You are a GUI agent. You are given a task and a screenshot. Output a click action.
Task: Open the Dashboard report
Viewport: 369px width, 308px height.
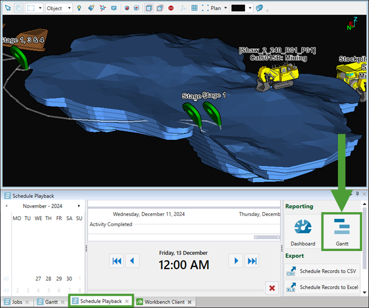(303, 231)
